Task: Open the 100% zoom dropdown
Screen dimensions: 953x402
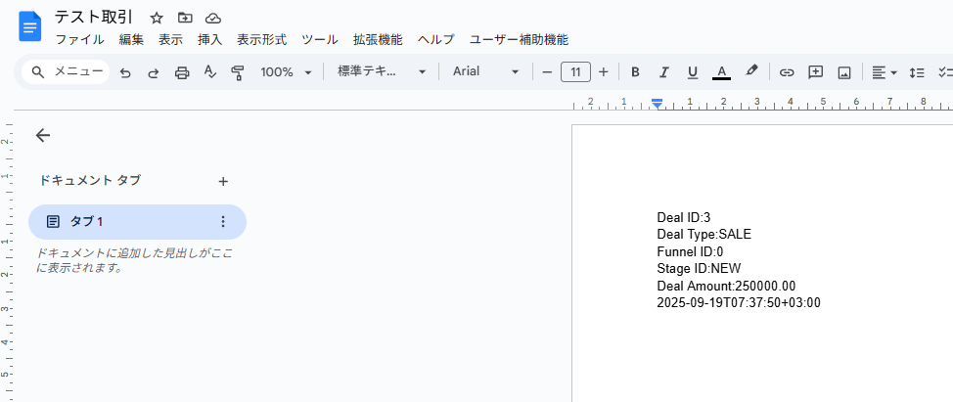Action: click(286, 72)
